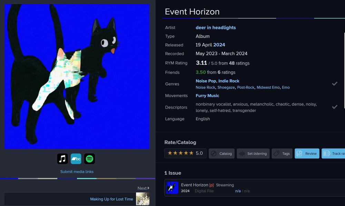Open the 2024 release year link
Image resolution: width=345 pixels, height=206 pixels.
(219, 45)
